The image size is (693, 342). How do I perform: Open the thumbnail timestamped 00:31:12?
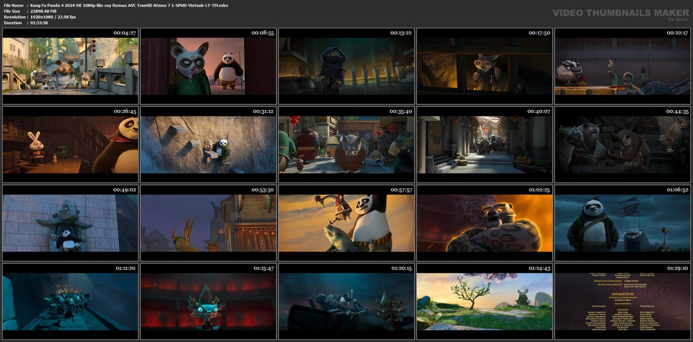pos(208,144)
